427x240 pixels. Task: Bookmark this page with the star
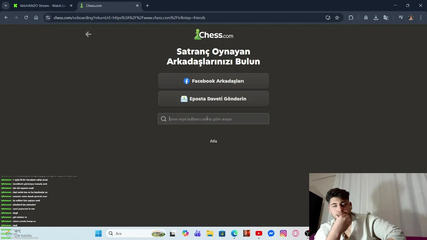pyautogui.click(x=337, y=18)
